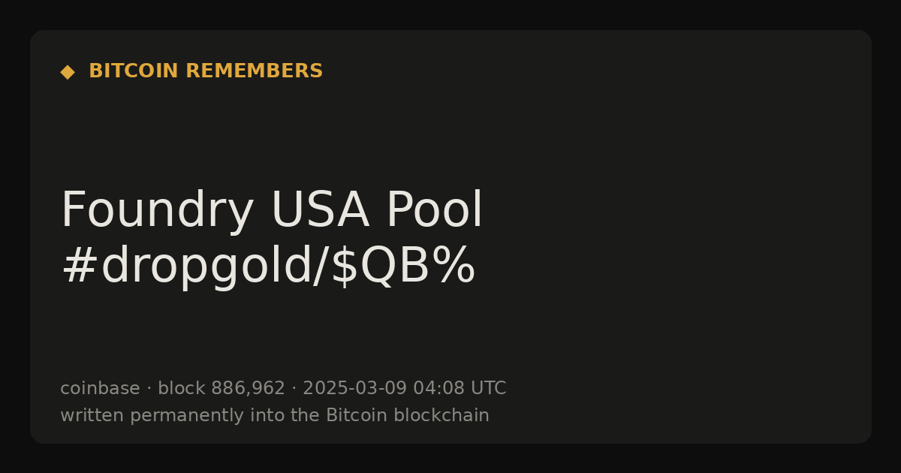This screenshot has width=901, height=473.
Task: Click the word Pool in the title
Action: (x=435, y=210)
